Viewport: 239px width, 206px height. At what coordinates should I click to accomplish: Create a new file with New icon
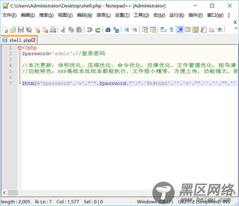[5, 30]
